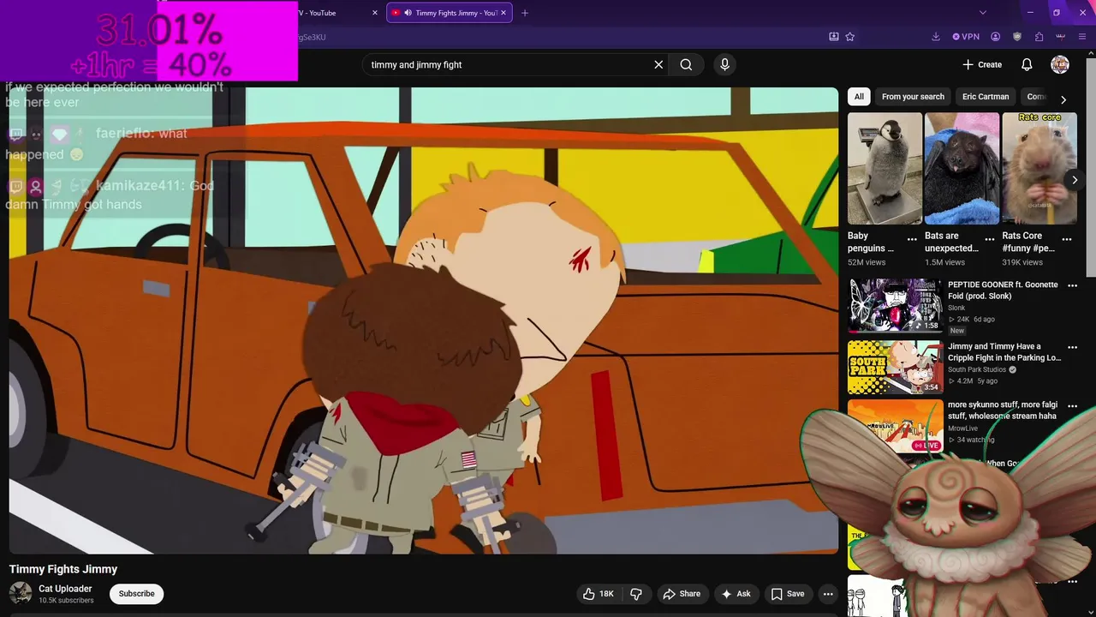Click the magnifying glass search button
Screen dimensions: 1096x617
click(686, 64)
